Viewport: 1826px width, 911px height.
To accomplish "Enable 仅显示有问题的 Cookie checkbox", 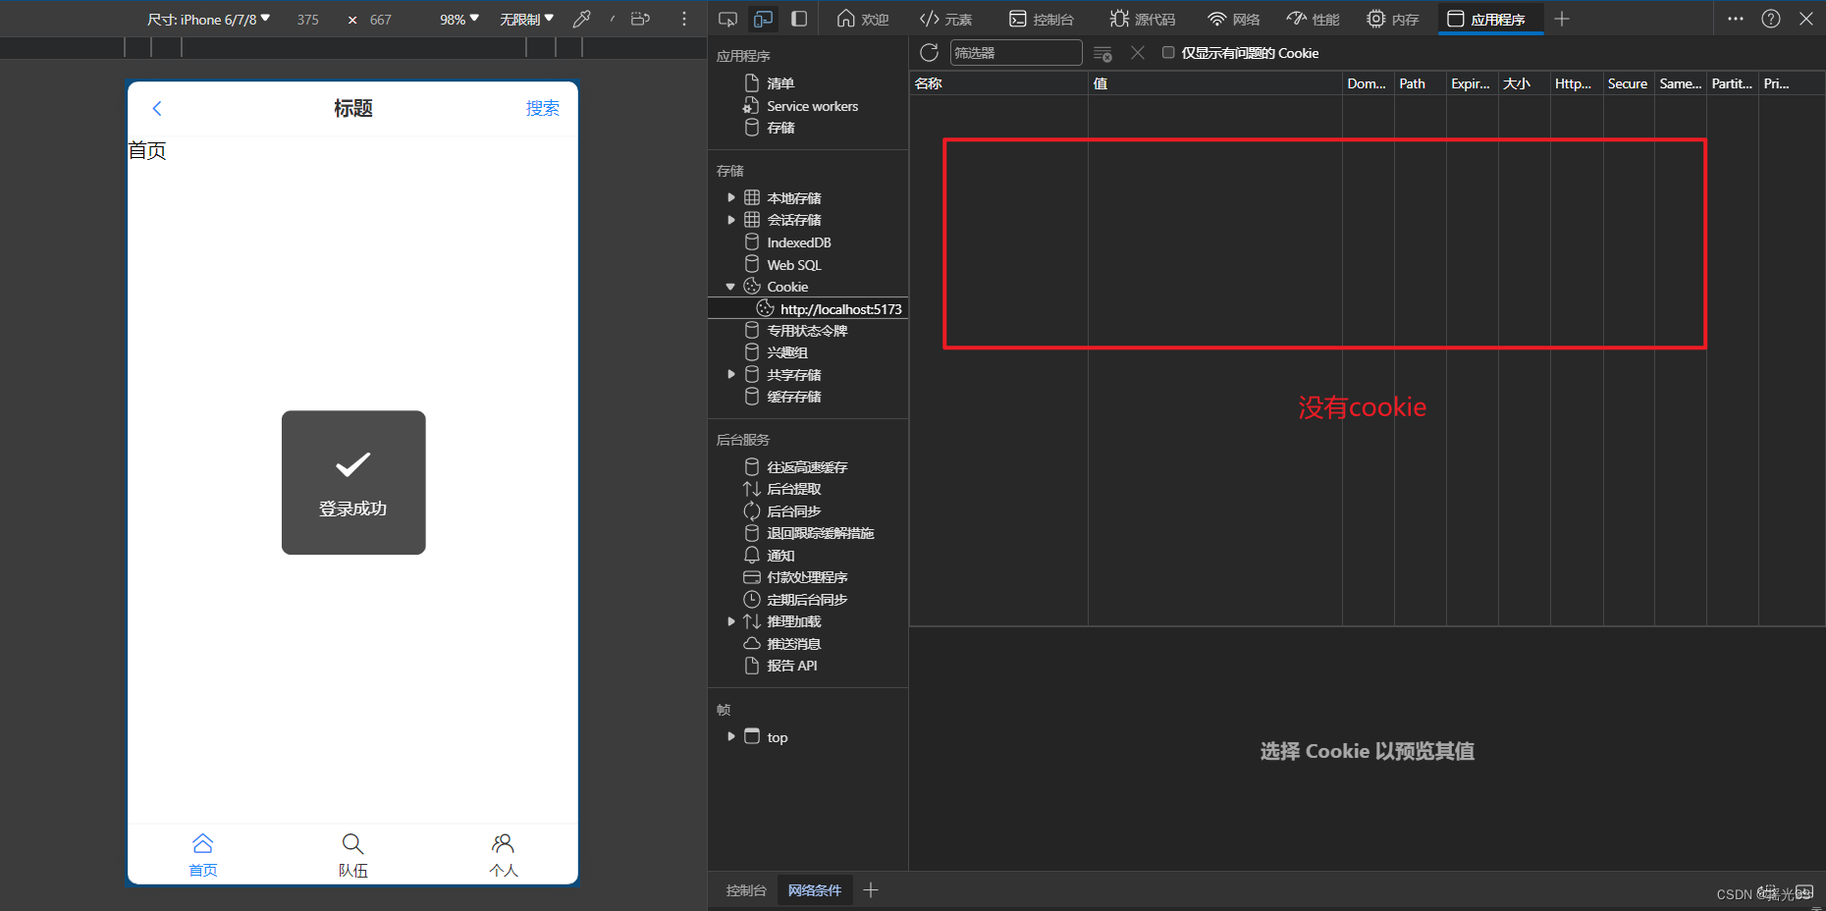I will 1168,53.
